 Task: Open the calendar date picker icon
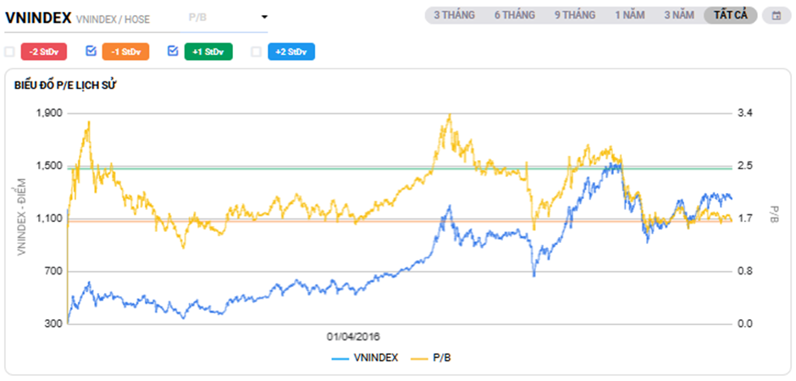click(776, 15)
